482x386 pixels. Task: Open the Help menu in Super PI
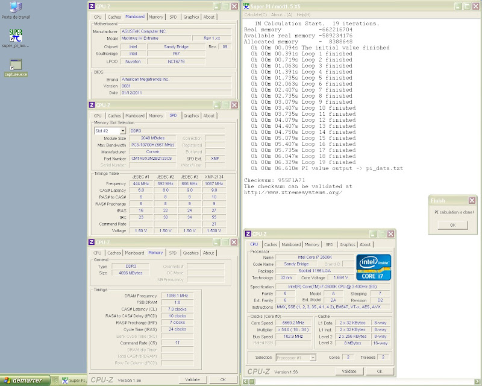pyautogui.click(x=304, y=14)
